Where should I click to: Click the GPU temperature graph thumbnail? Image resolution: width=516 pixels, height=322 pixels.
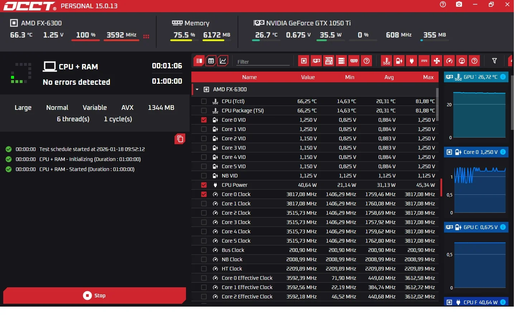(479, 114)
